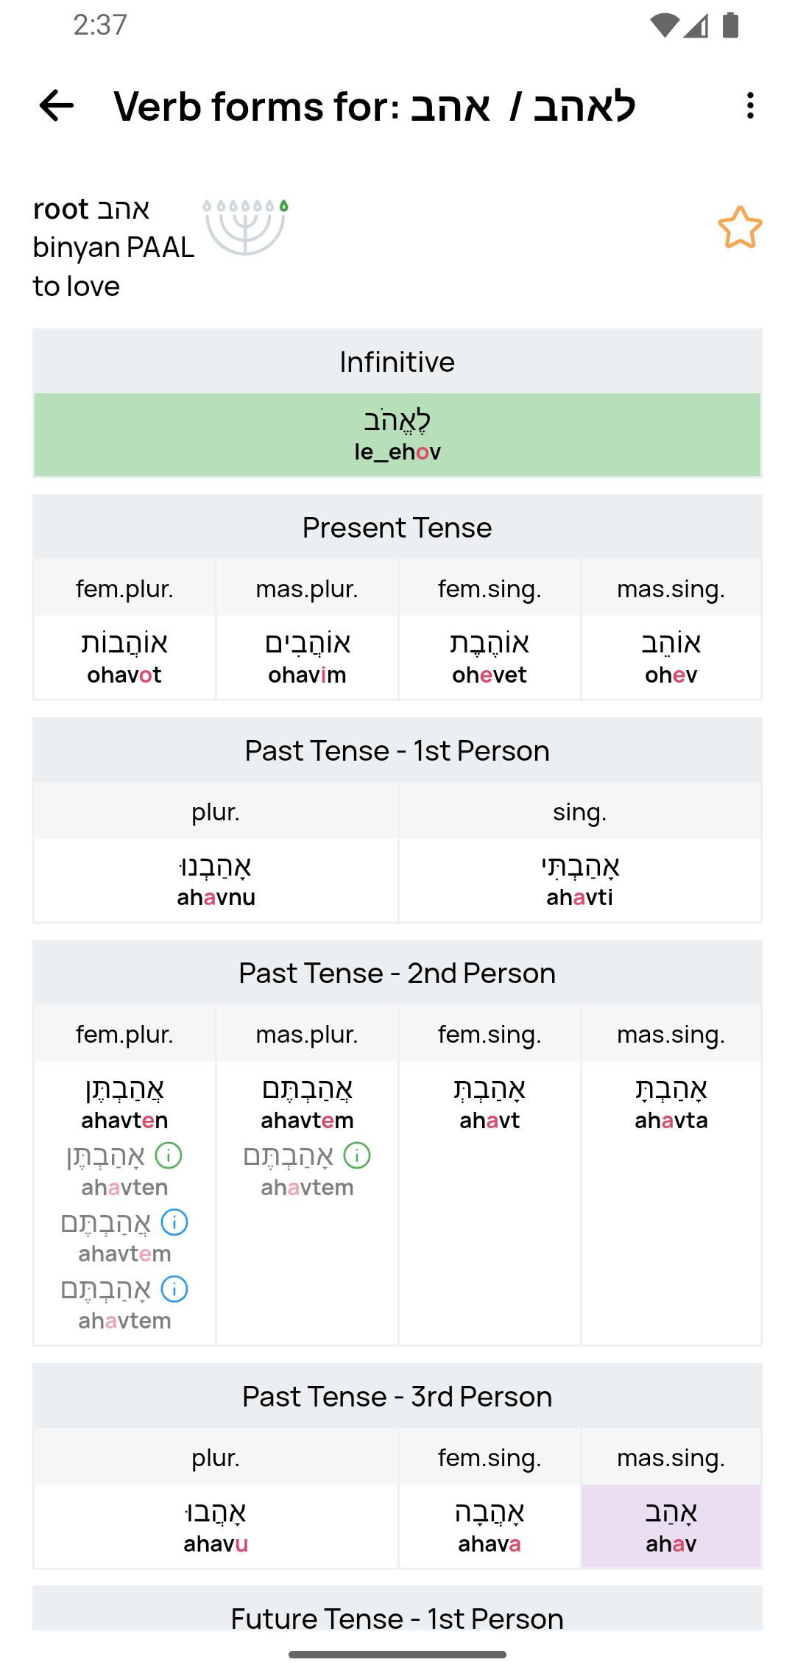Open the three-dot overflow menu

(x=749, y=106)
